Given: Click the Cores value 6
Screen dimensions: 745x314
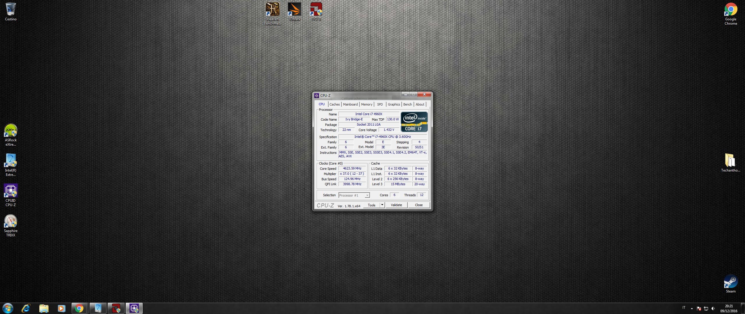Looking at the screenshot, I should (394, 195).
